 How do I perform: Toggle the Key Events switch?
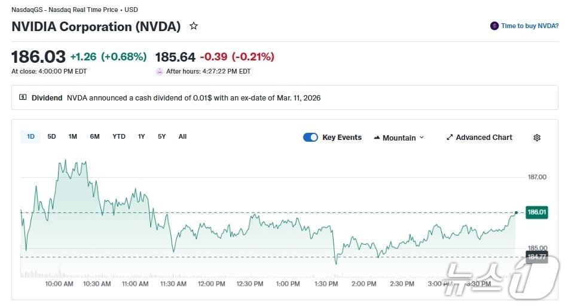tap(310, 138)
